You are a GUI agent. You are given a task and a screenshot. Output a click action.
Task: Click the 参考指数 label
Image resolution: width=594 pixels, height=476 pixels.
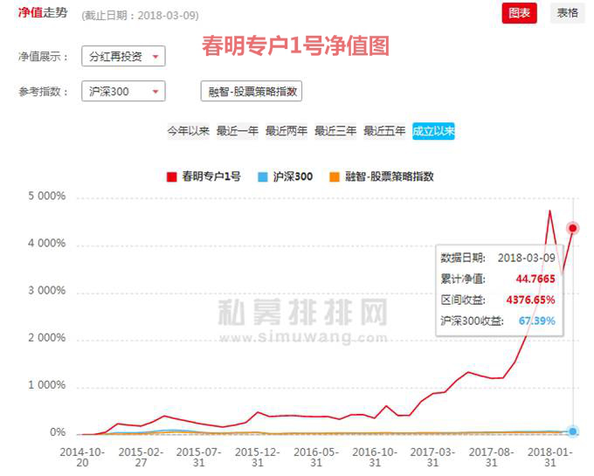point(43,91)
